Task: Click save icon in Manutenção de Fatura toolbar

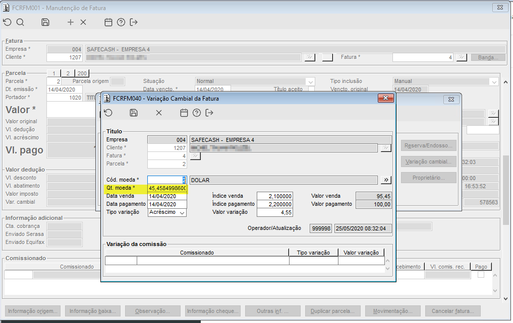Action: (45, 22)
